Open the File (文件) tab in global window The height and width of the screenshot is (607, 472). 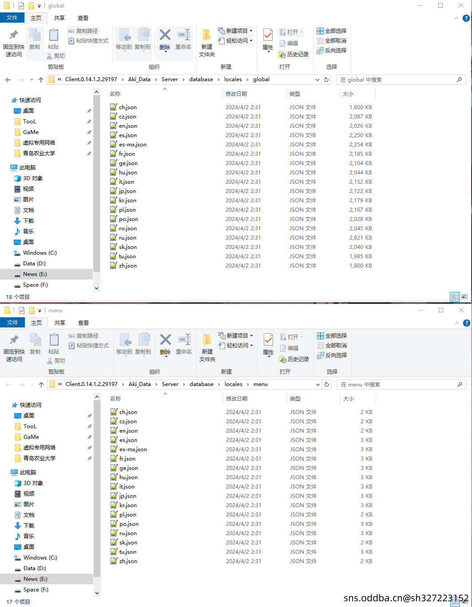coord(12,18)
